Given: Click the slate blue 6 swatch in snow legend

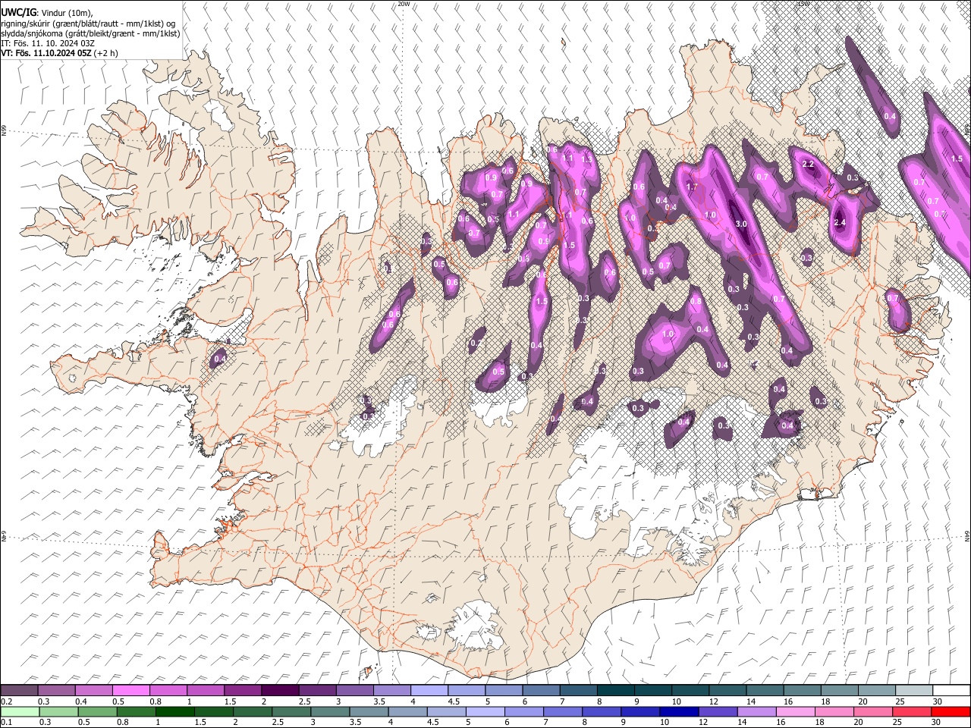Looking at the screenshot, I should pyautogui.click(x=542, y=690).
